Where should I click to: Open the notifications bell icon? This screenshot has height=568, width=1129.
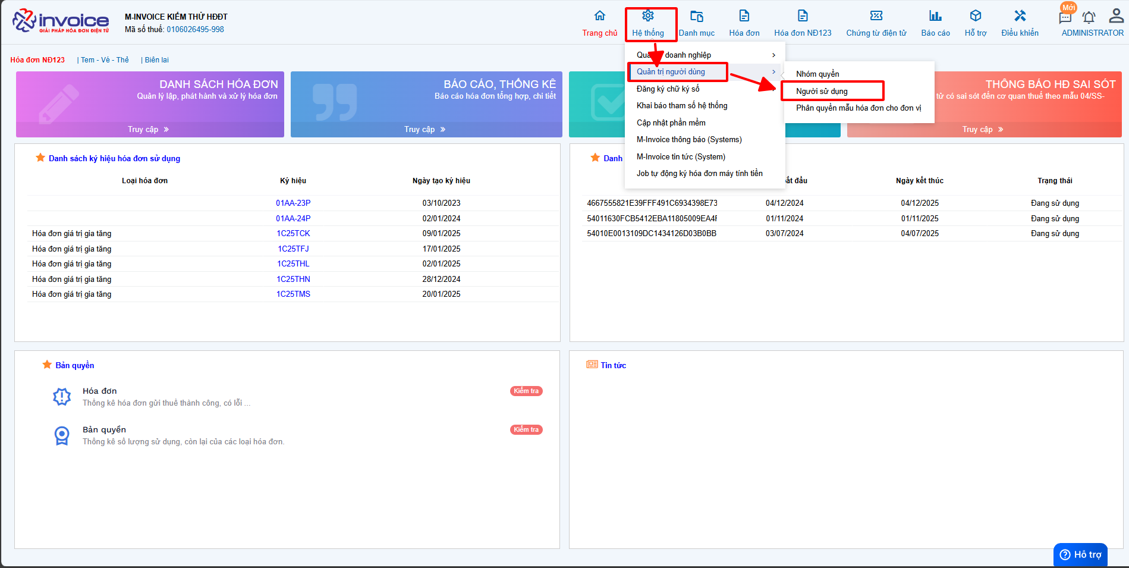pyautogui.click(x=1089, y=17)
